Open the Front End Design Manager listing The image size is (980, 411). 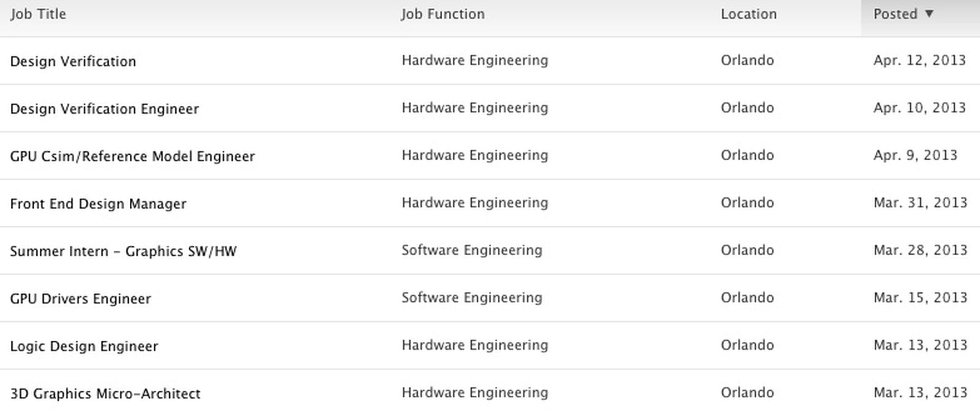pos(98,204)
